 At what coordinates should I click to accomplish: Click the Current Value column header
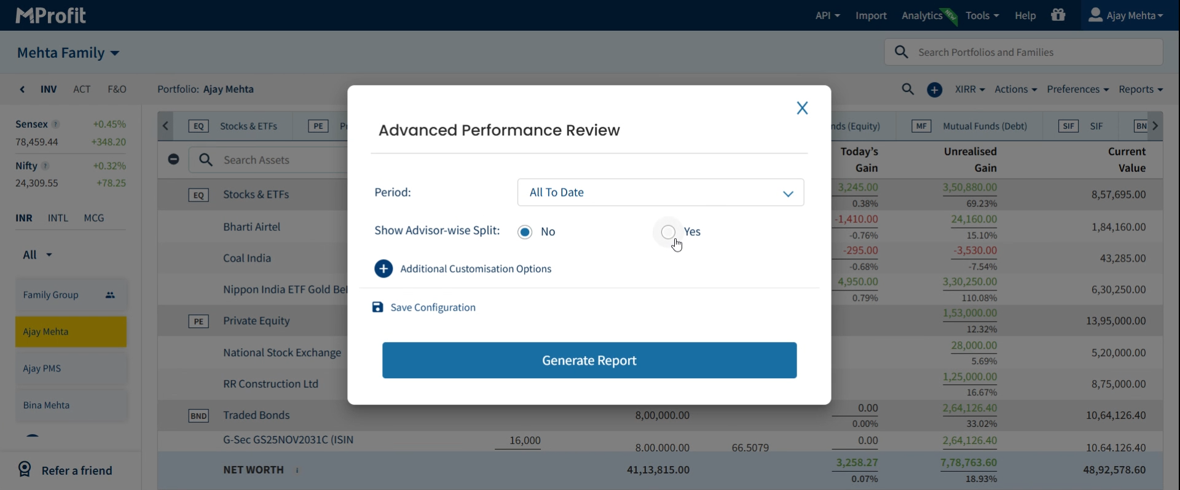1127,160
